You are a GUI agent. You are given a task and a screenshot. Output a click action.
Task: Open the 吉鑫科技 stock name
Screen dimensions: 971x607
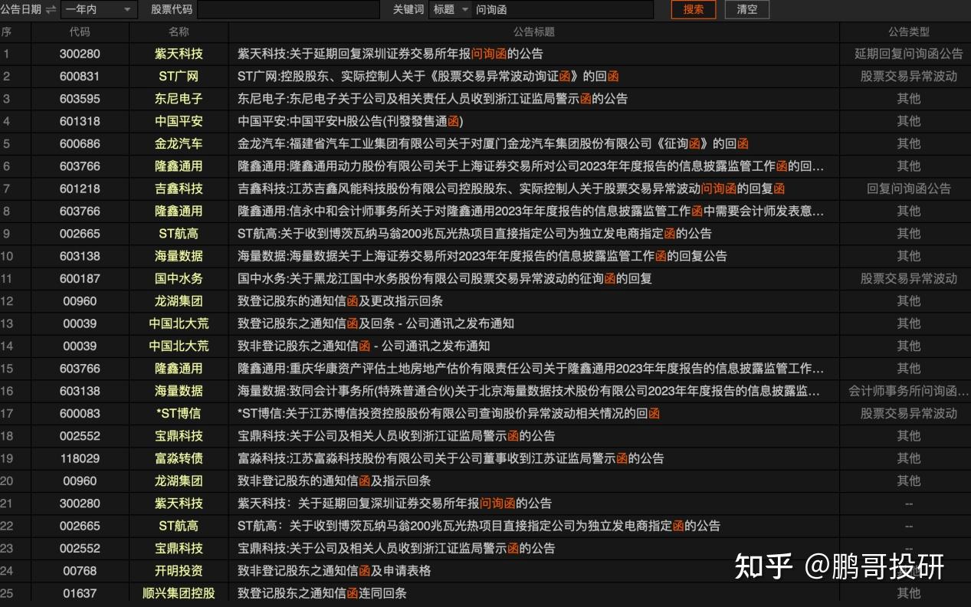tap(179, 189)
